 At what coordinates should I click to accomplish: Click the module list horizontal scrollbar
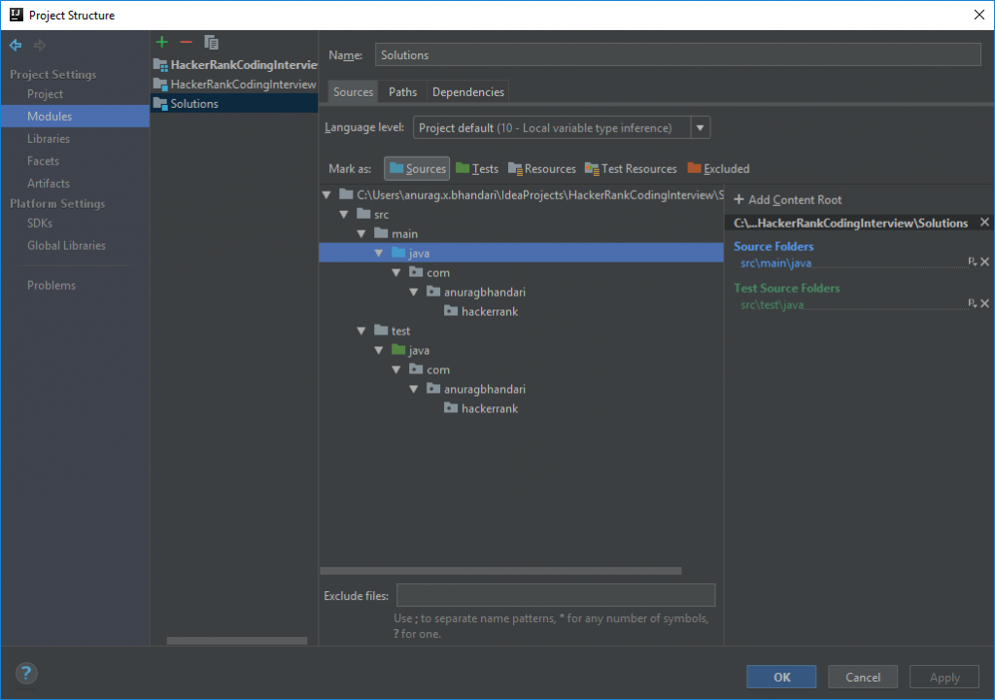point(237,641)
